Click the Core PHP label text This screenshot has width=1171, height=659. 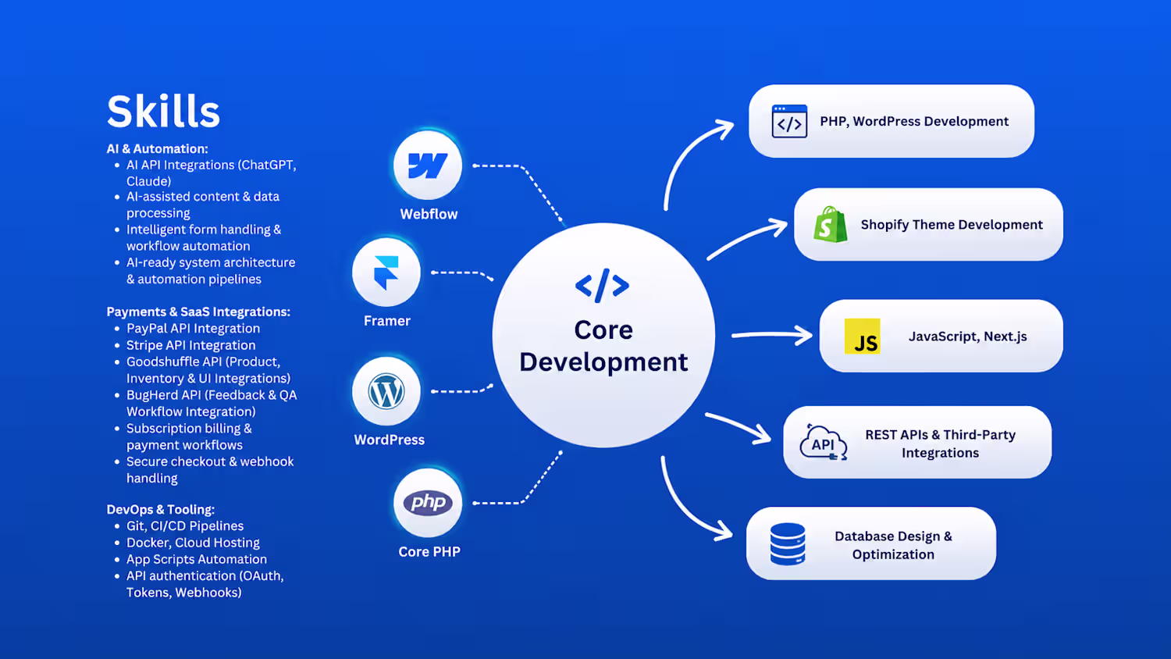[x=429, y=551]
